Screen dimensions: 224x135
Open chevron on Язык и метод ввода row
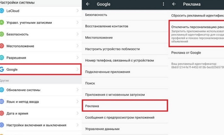(x=78, y=101)
